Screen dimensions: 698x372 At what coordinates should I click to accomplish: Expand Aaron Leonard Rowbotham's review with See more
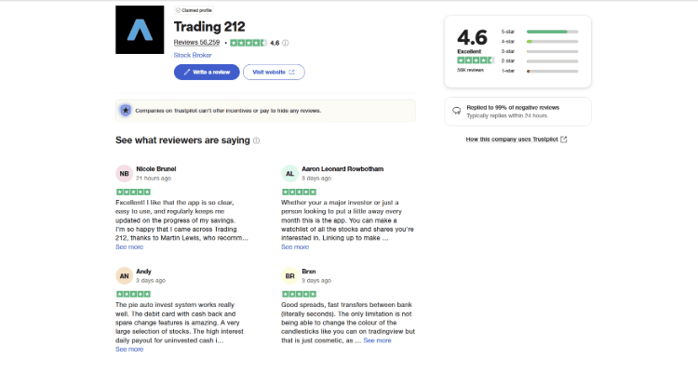click(x=295, y=247)
